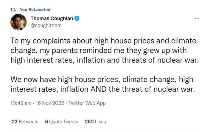Click the number 6 before Quote Tweets
The height and width of the screenshot is (132, 202).
(46, 122)
